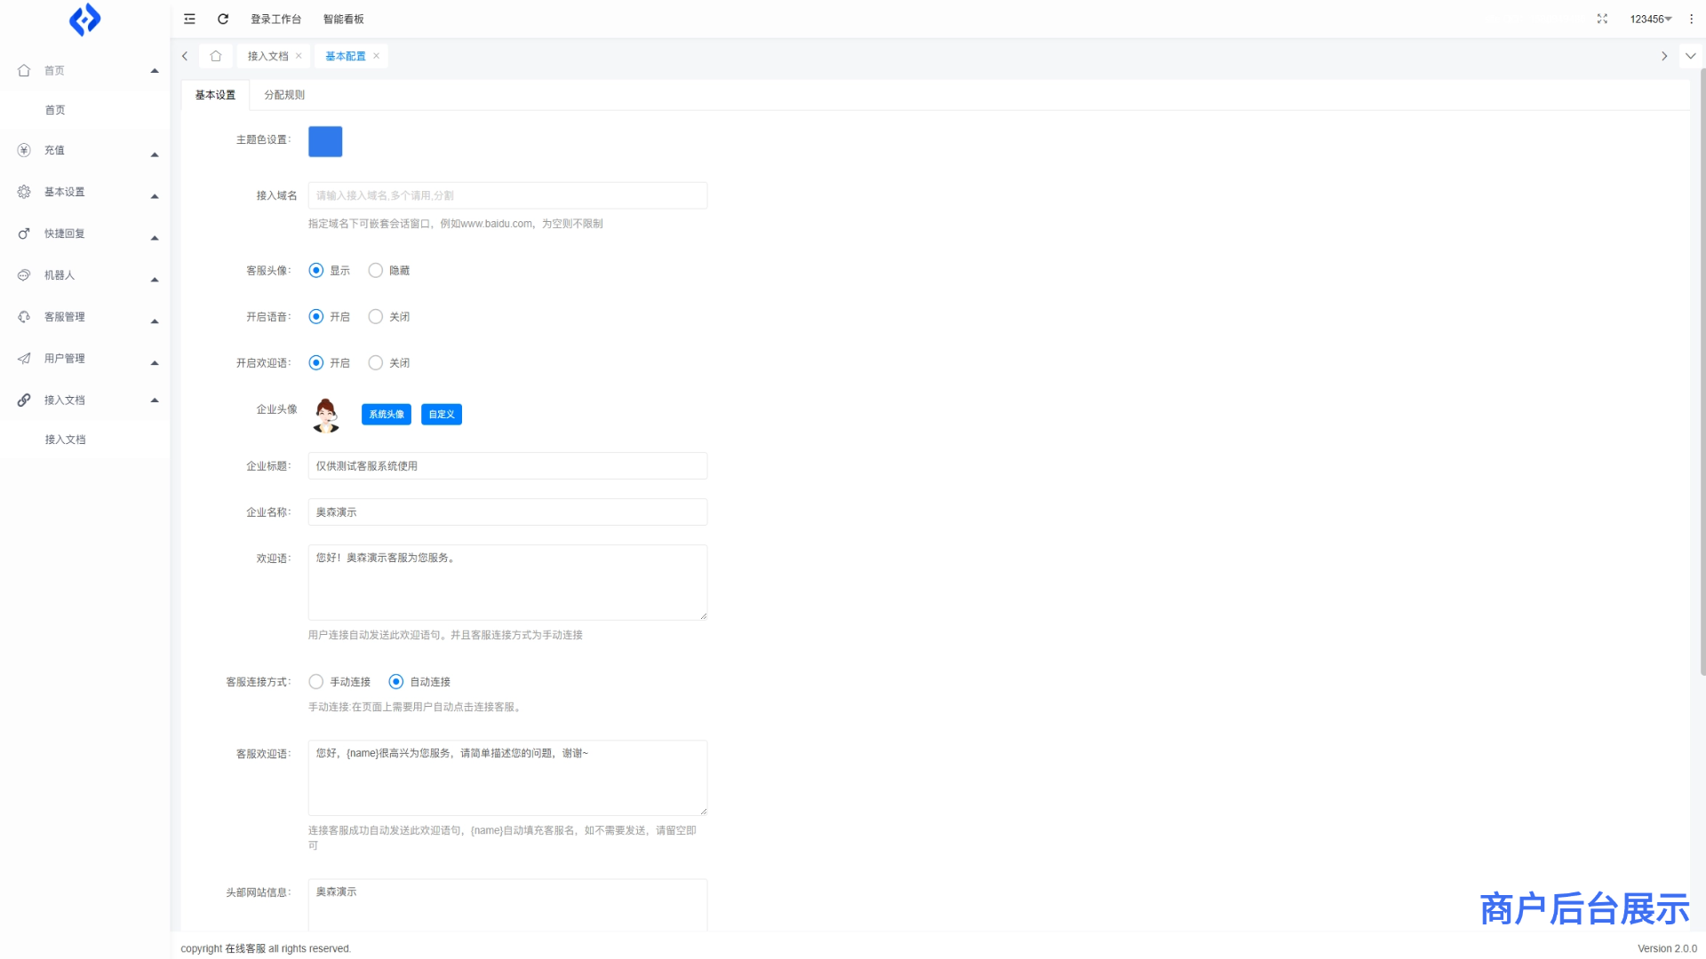
Task: Open the blue theme color swatch
Action: tap(325, 142)
